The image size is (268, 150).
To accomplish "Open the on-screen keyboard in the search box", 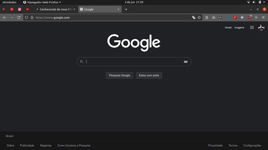I will click(x=186, y=62).
